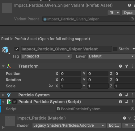This screenshot has height=131, width=135.
Task: Click the shader Edit... button
Action: pyautogui.click(x=114, y=125)
